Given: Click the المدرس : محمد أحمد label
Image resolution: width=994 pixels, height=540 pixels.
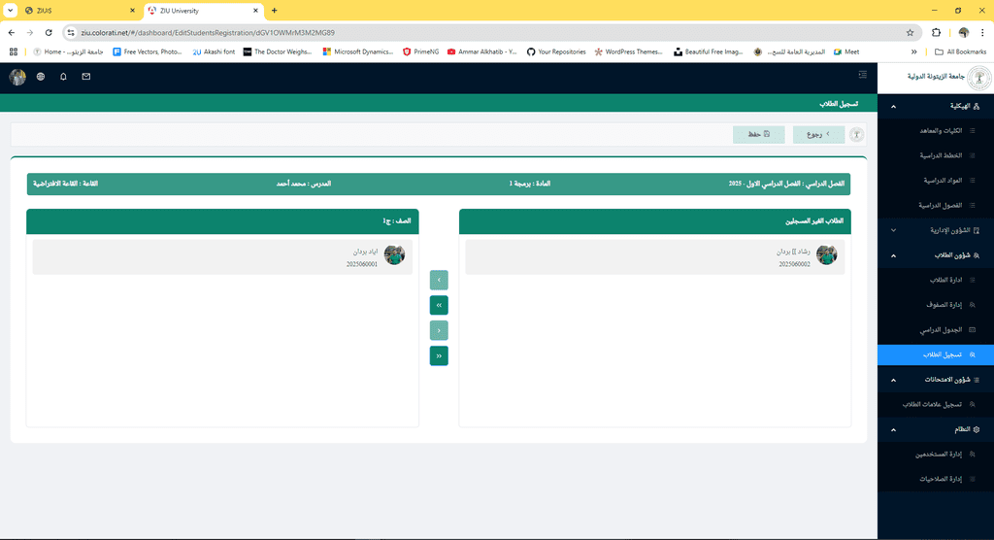Looking at the screenshot, I should tap(303, 184).
